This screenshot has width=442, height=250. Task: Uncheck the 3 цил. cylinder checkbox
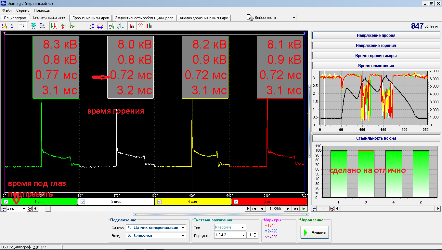click(83, 201)
